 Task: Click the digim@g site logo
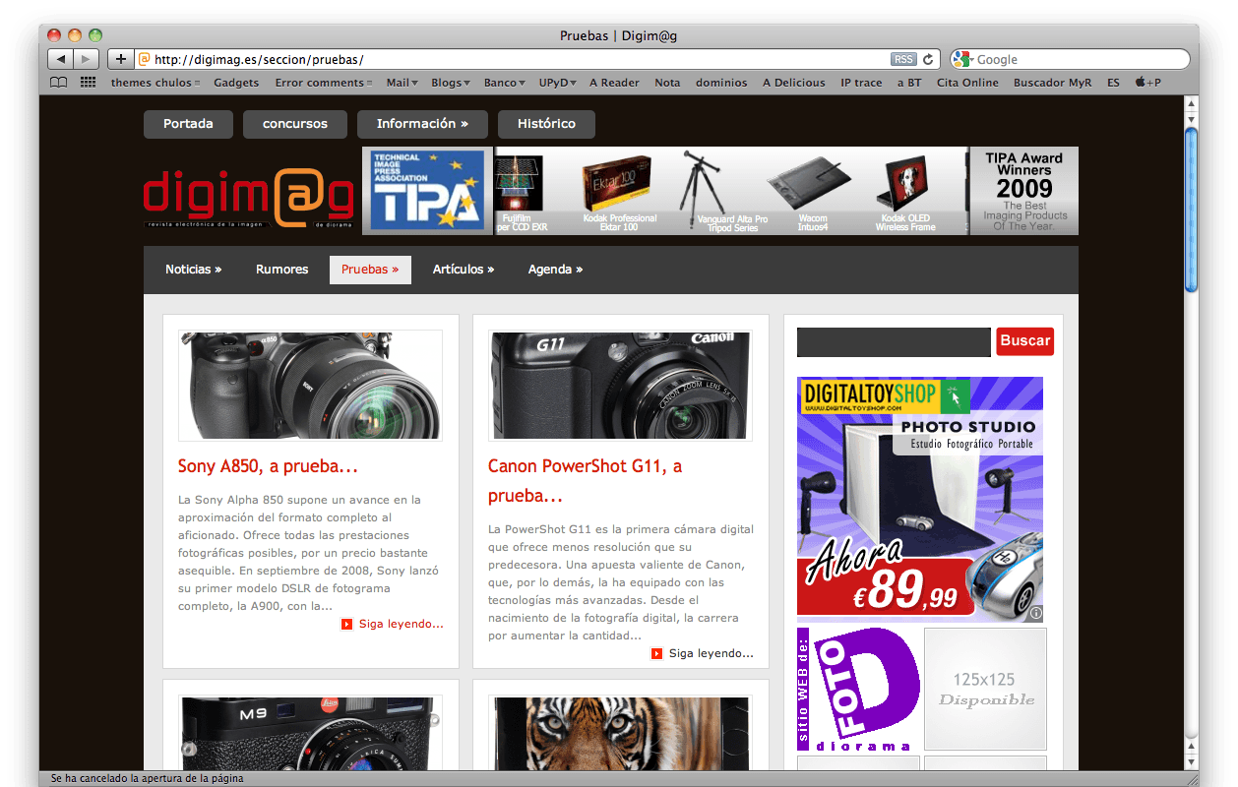[x=249, y=200]
